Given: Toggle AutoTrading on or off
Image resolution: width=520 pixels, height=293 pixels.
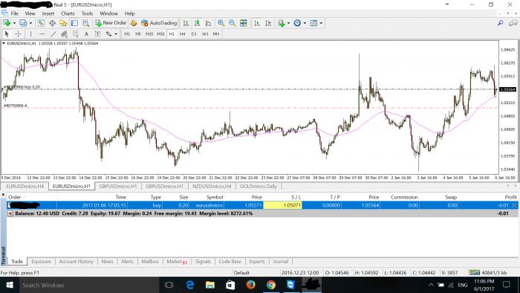Looking at the screenshot, I should (x=159, y=23).
